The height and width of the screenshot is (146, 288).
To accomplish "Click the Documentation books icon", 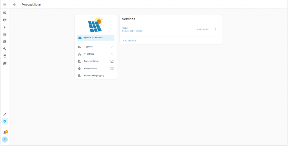I will point(79,61).
